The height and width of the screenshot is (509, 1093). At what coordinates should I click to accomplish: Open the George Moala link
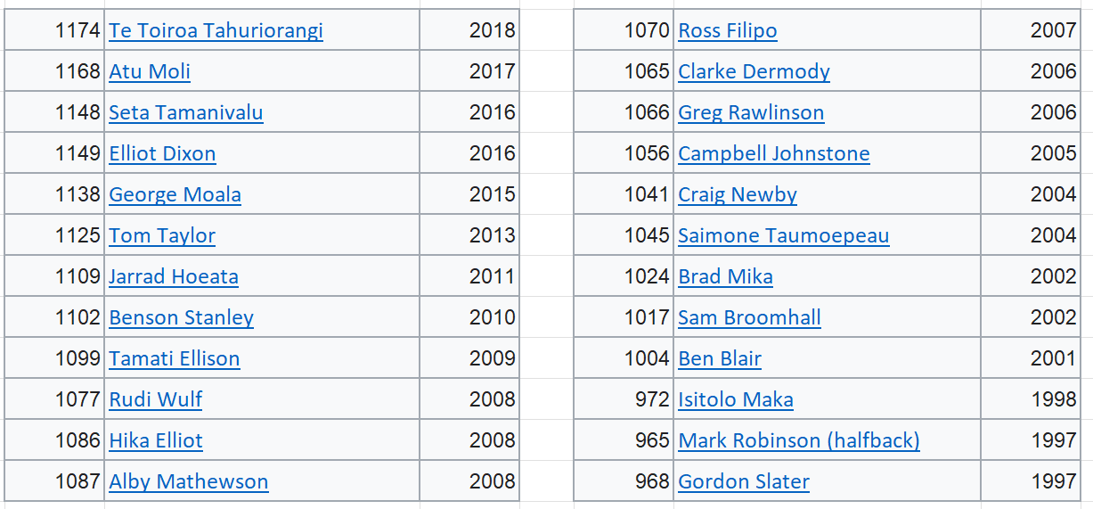[175, 194]
